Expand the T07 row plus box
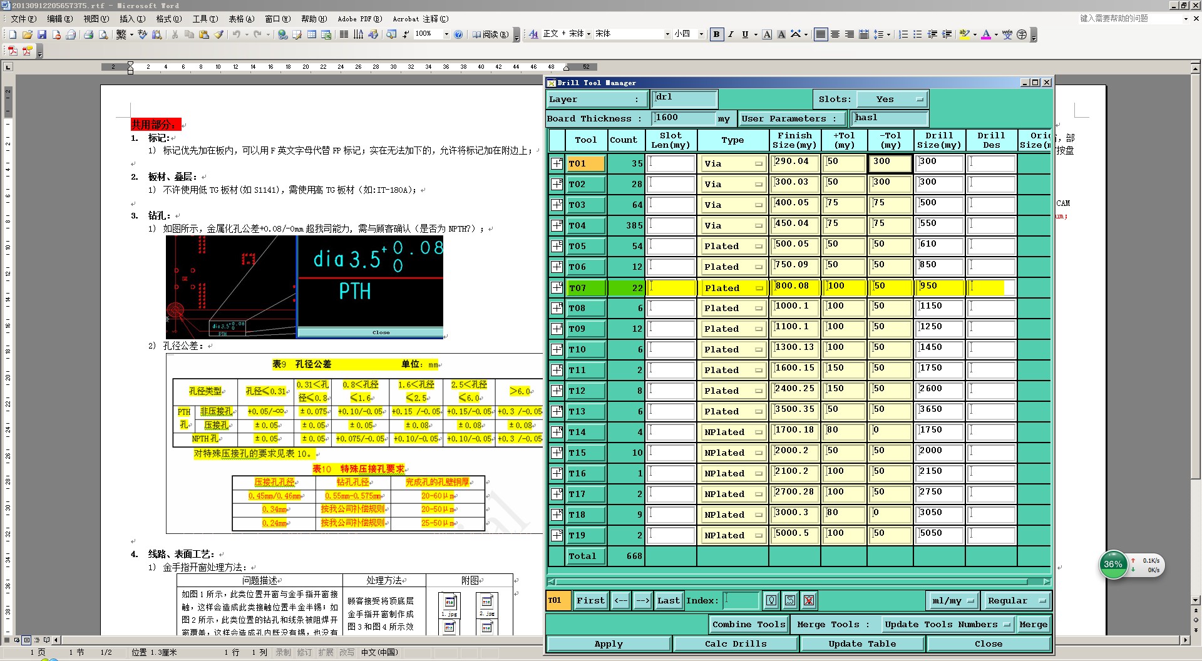 pos(557,287)
